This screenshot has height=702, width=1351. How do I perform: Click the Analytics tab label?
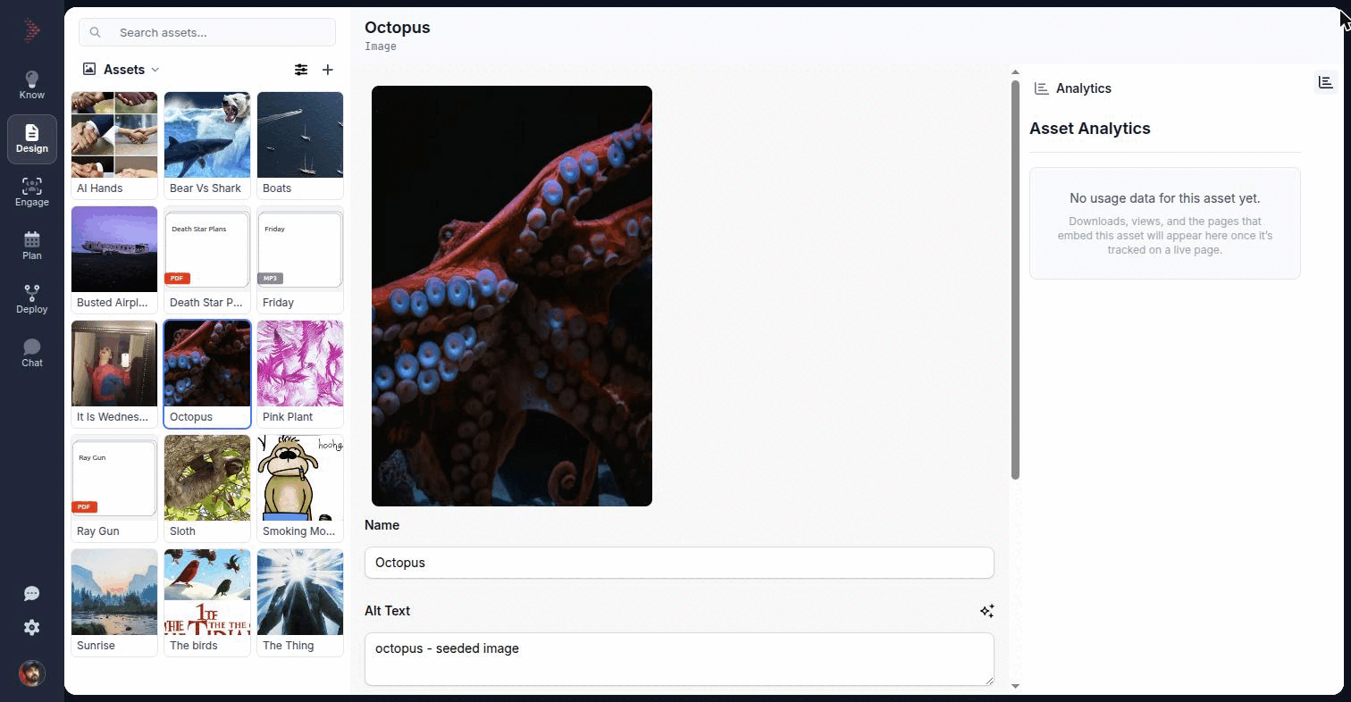coord(1084,88)
